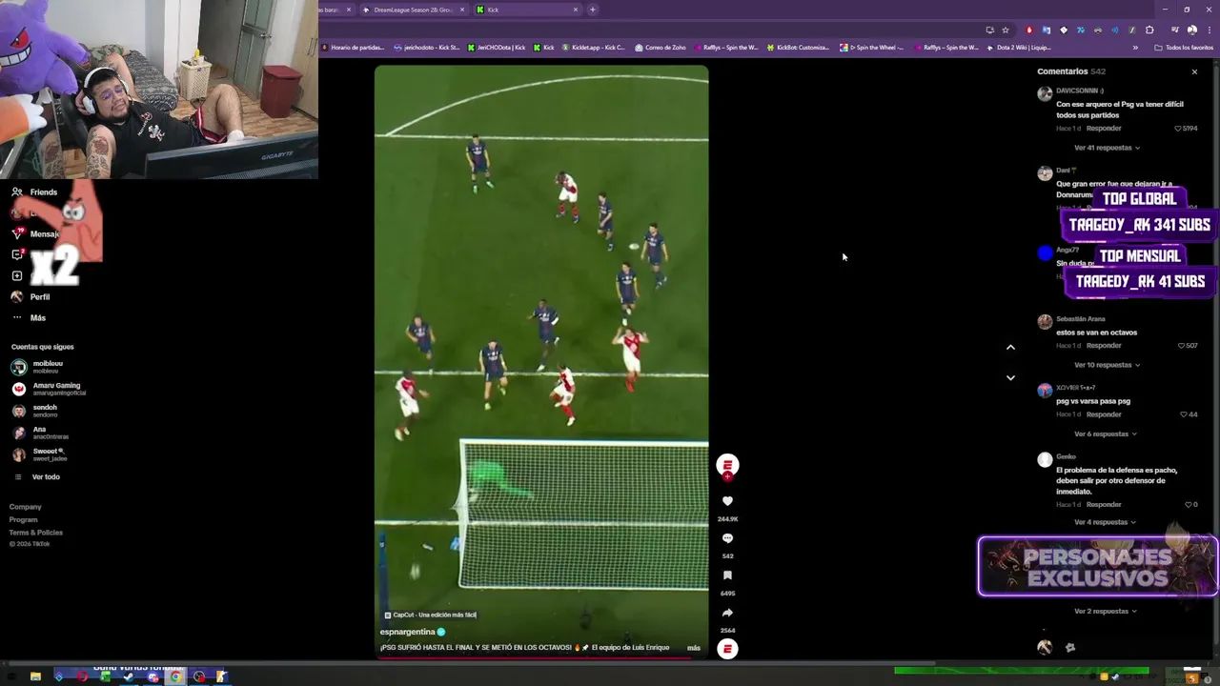
Task: Open followed account Sweeet
Action: pos(39,454)
